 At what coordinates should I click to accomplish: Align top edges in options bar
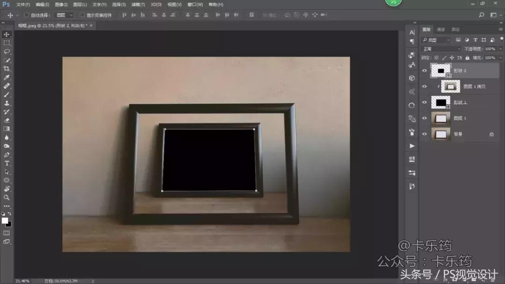point(124,15)
